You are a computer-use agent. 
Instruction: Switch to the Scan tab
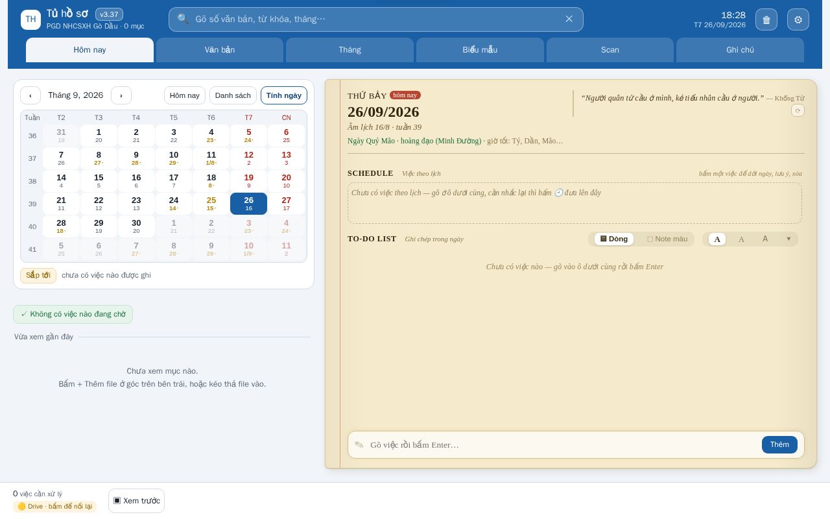coord(610,50)
